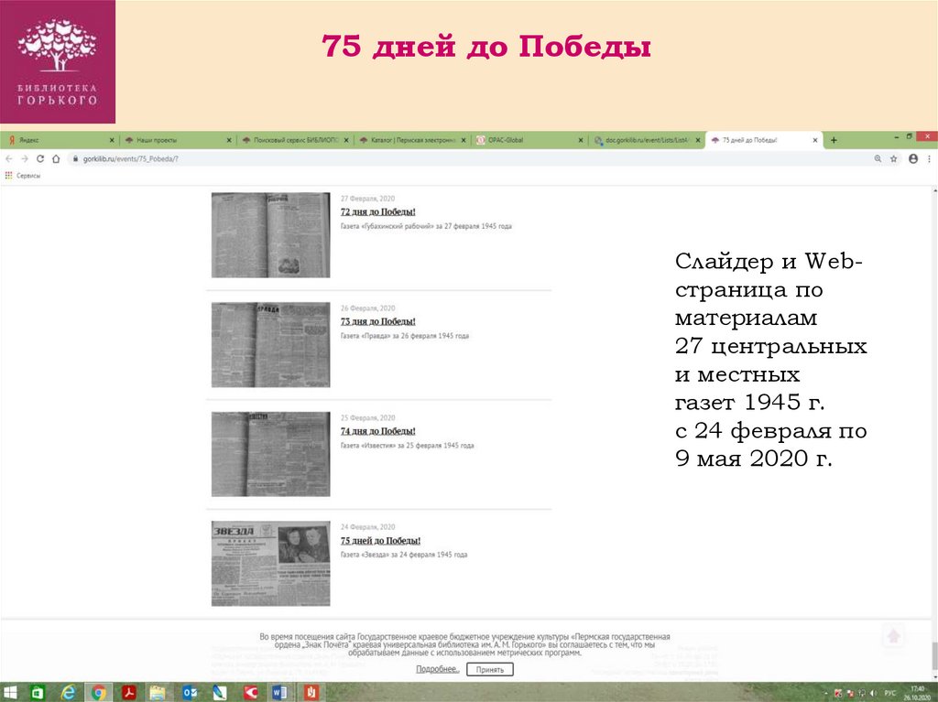Open Adobe Acrobat from the taskbar
The width and height of the screenshot is (938, 702).
129,692
